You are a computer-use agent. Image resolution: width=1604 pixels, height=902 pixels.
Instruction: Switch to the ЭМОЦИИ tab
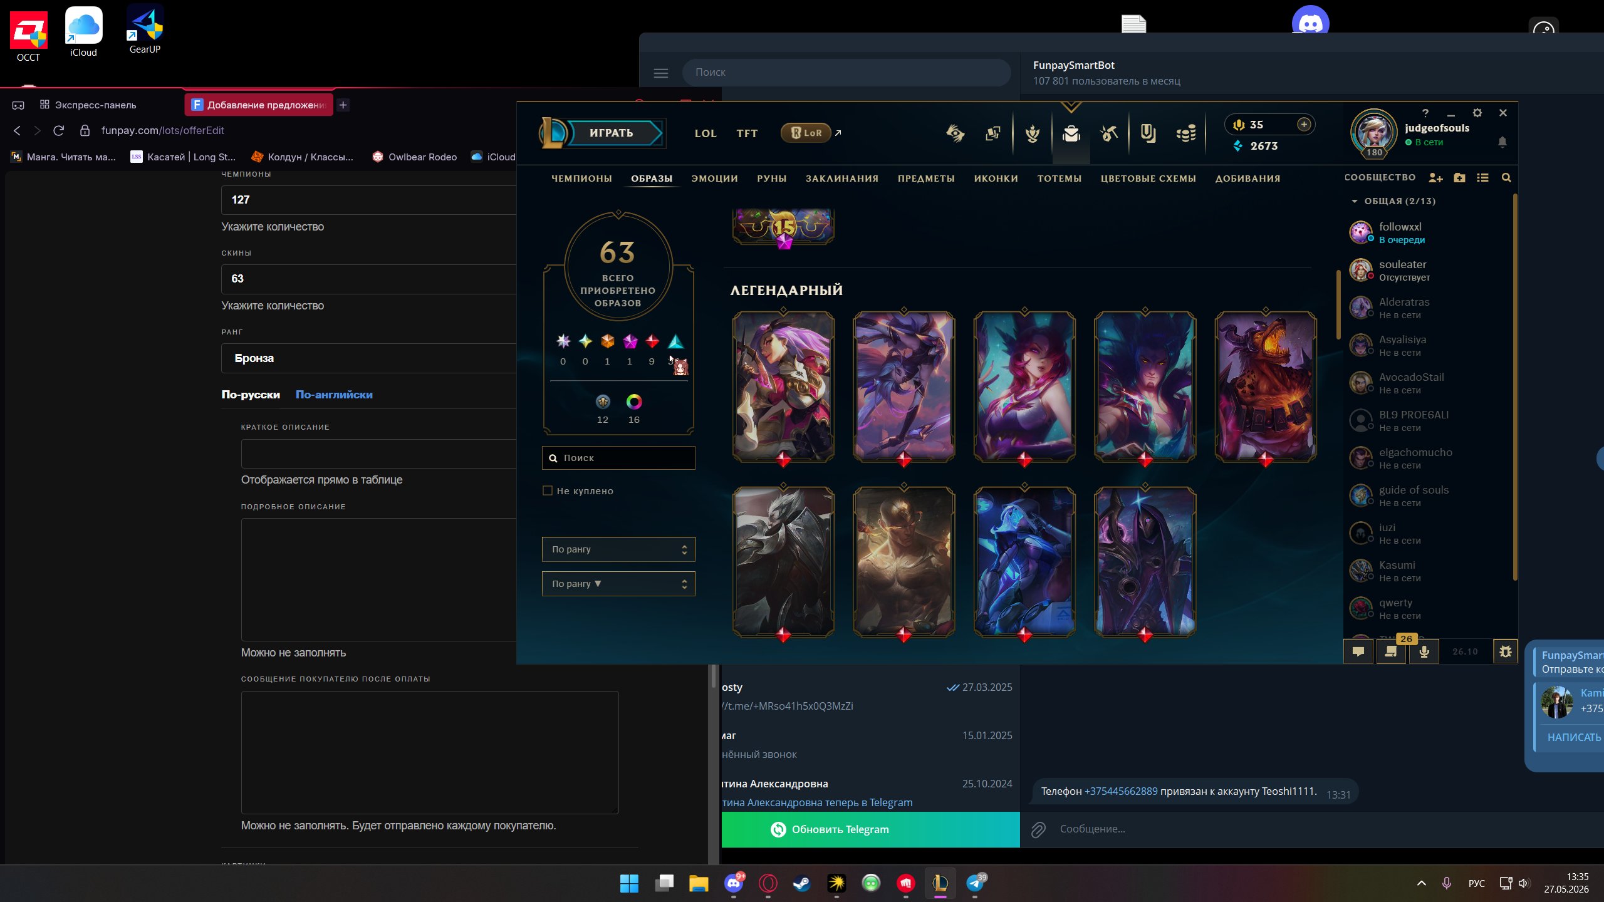coord(714,179)
